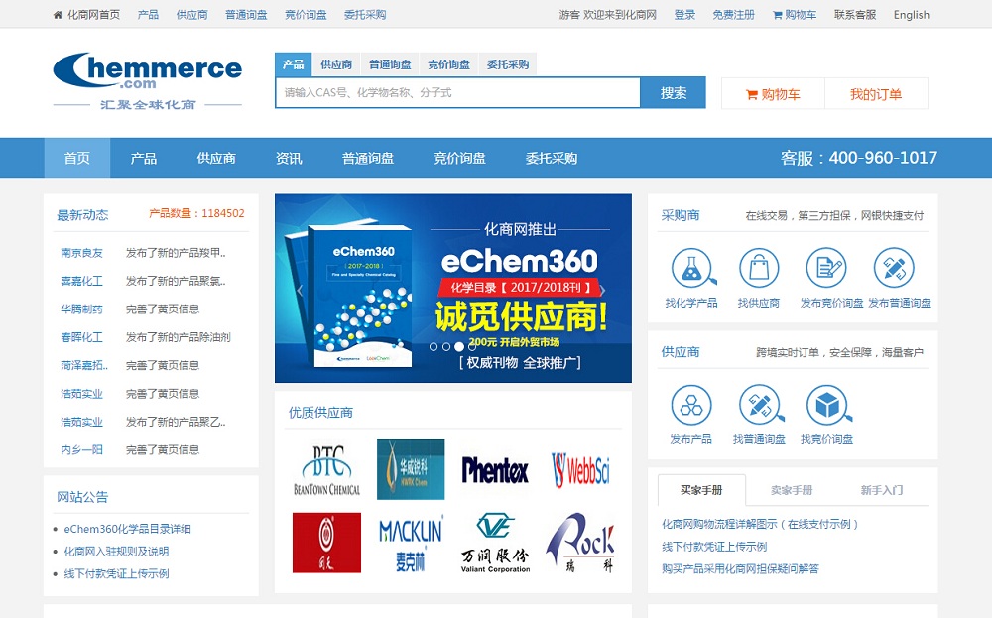Click the Chemmerce.com logo
Screen dimensions: 992x618
coord(148,80)
